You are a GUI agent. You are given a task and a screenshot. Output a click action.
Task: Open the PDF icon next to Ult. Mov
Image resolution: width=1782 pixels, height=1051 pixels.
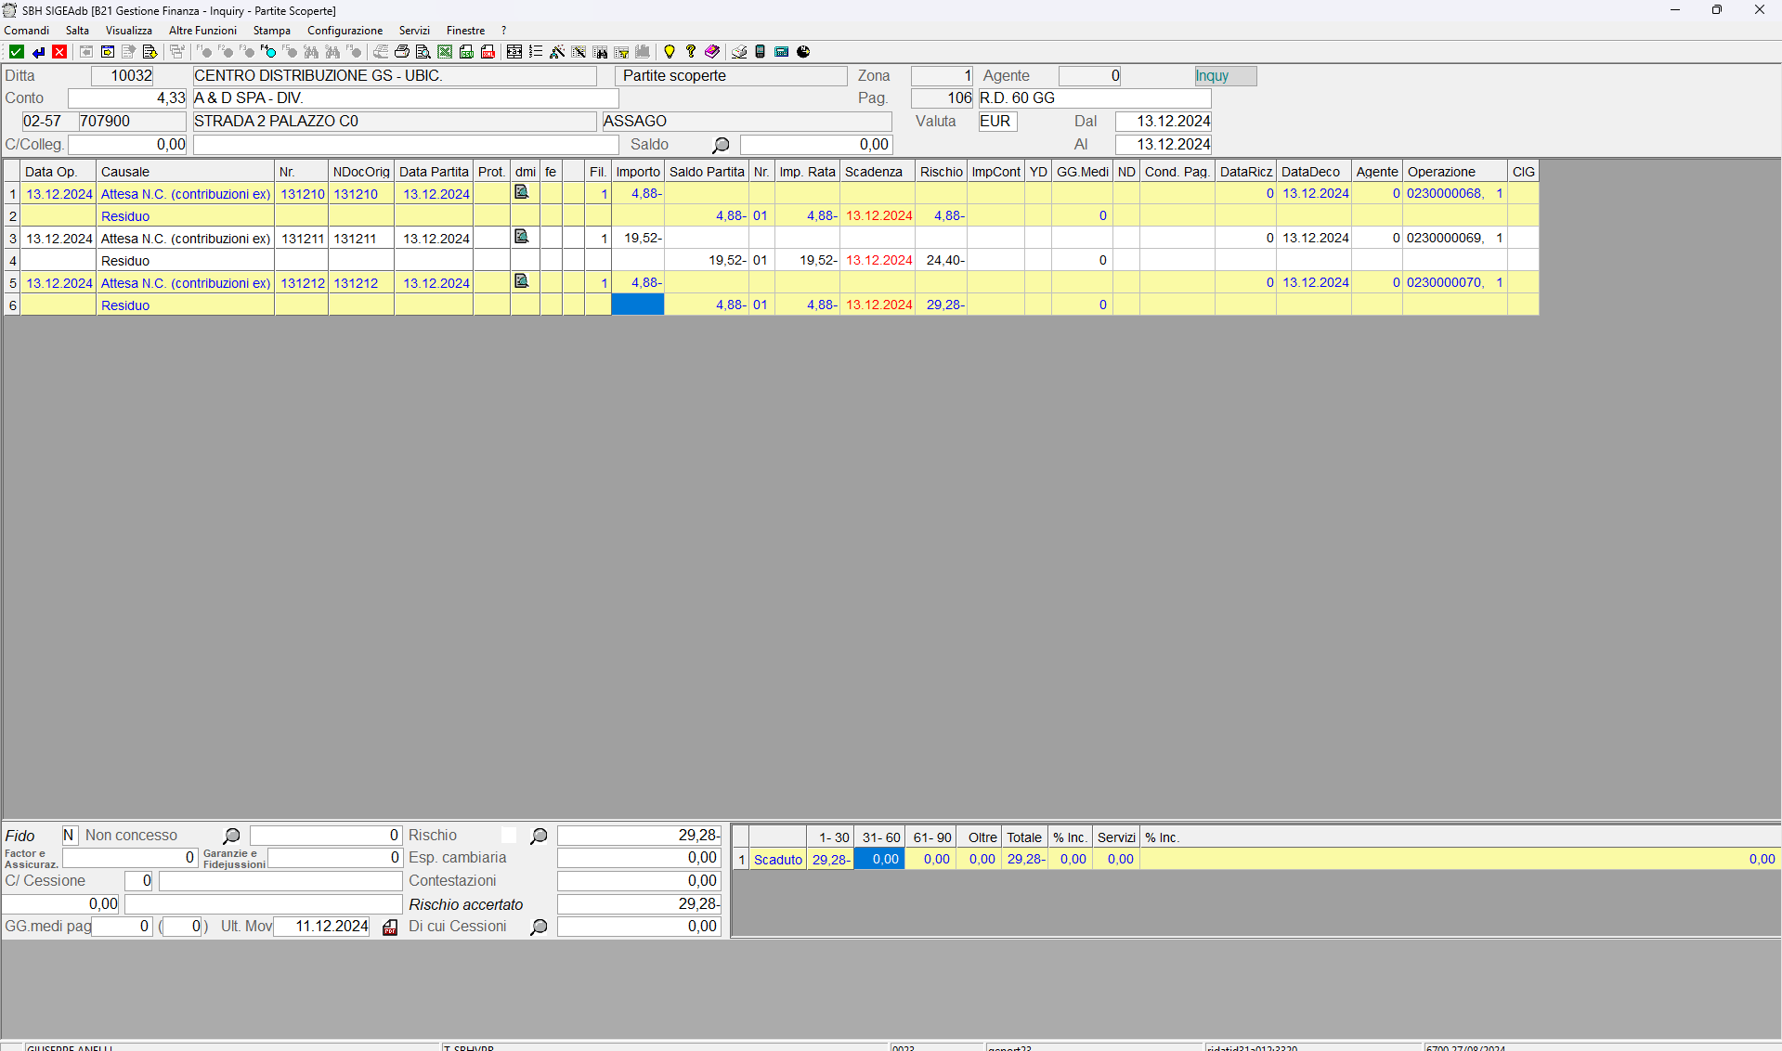coord(390,928)
